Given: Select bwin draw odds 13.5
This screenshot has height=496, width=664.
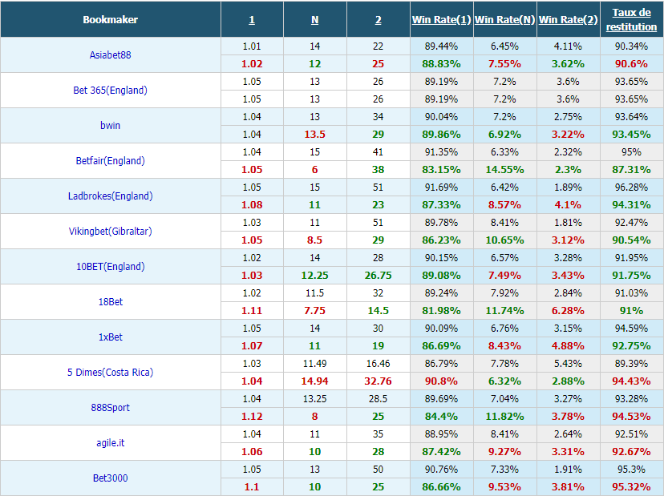Looking at the screenshot, I should 314,135.
